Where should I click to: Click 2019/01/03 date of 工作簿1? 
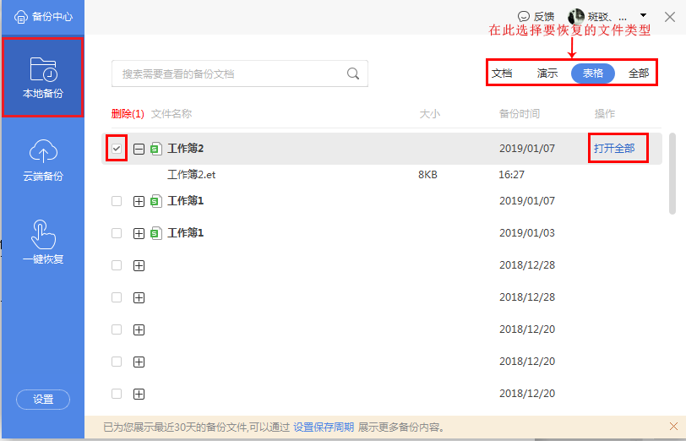527,233
